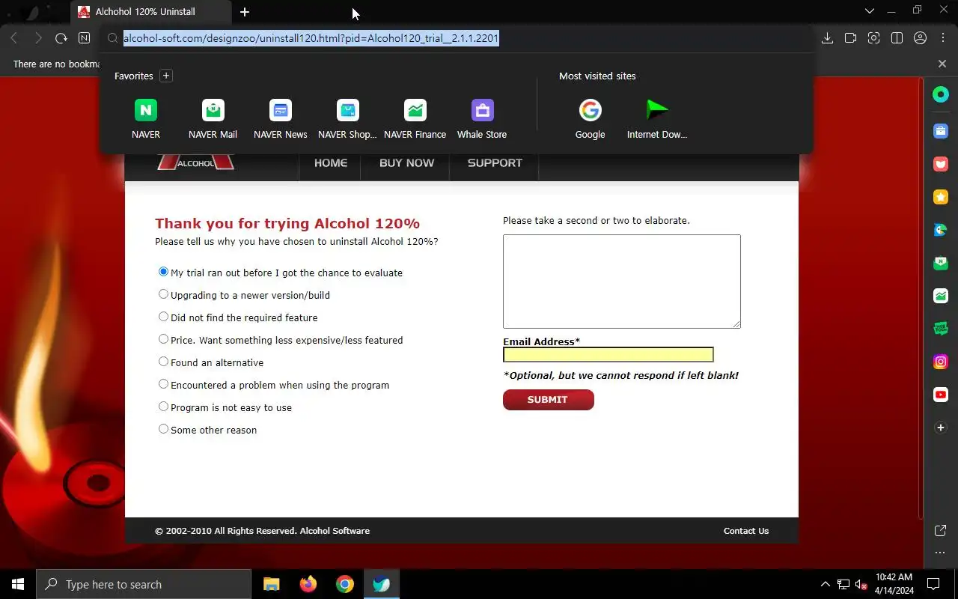Image resolution: width=958 pixels, height=599 pixels.
Task: Expand the system tray hidden icons
Action: pos(825,584)
